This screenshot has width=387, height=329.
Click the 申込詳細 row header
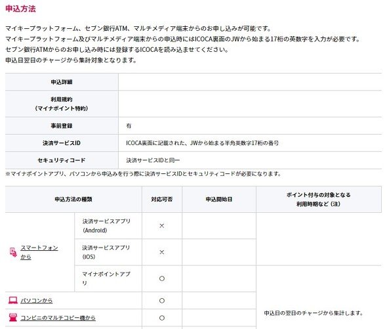(x=62, y=82)
